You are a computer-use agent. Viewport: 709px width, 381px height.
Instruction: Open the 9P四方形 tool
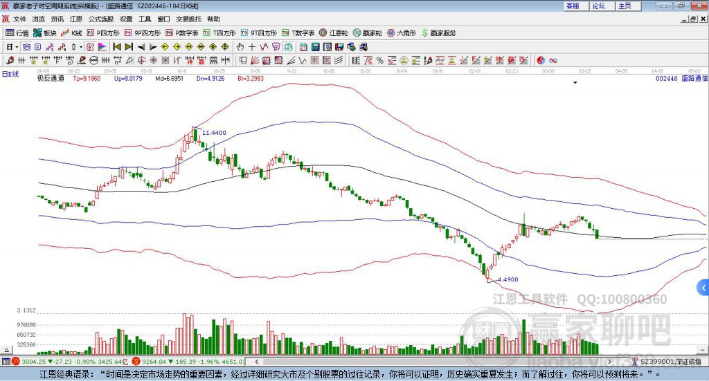pos(143,33)
